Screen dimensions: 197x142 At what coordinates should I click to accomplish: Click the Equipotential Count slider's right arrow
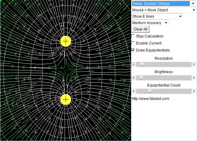(194, 91)
